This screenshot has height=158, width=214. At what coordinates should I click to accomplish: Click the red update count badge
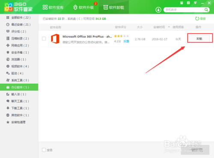(x=95, y=3)
